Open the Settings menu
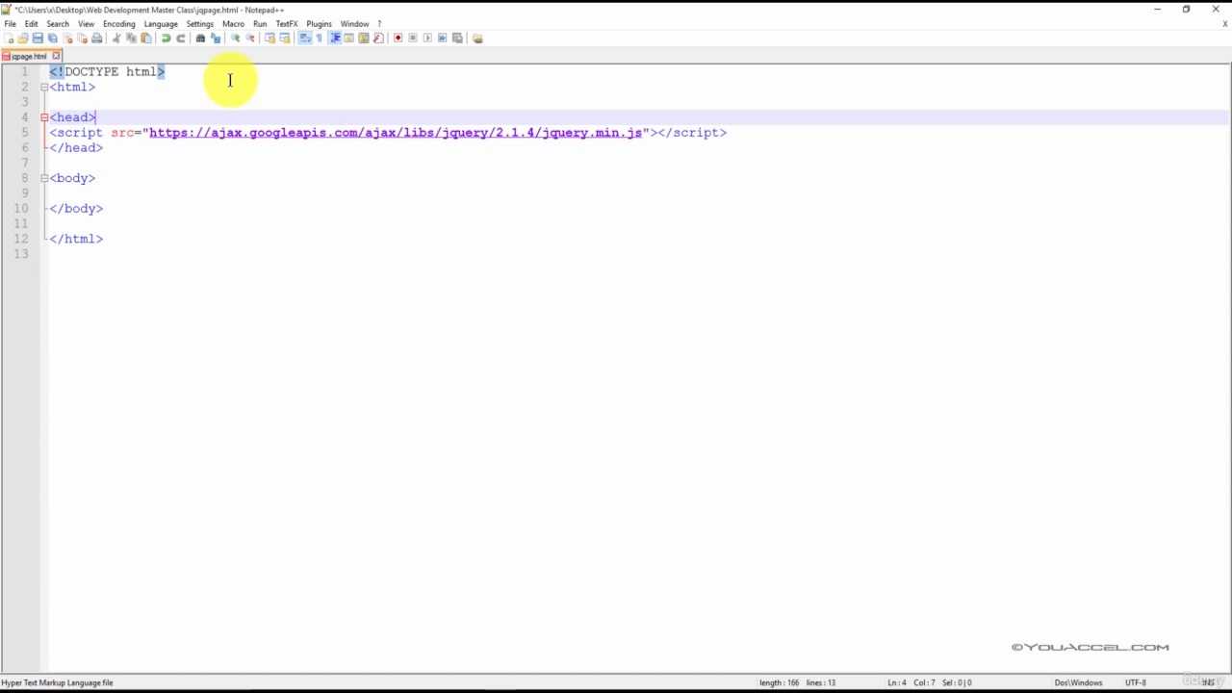 click(200, 24)
